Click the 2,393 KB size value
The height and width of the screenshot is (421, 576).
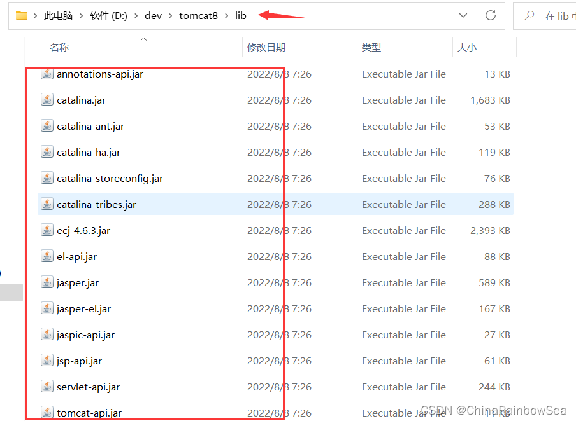tap(491, 230)
